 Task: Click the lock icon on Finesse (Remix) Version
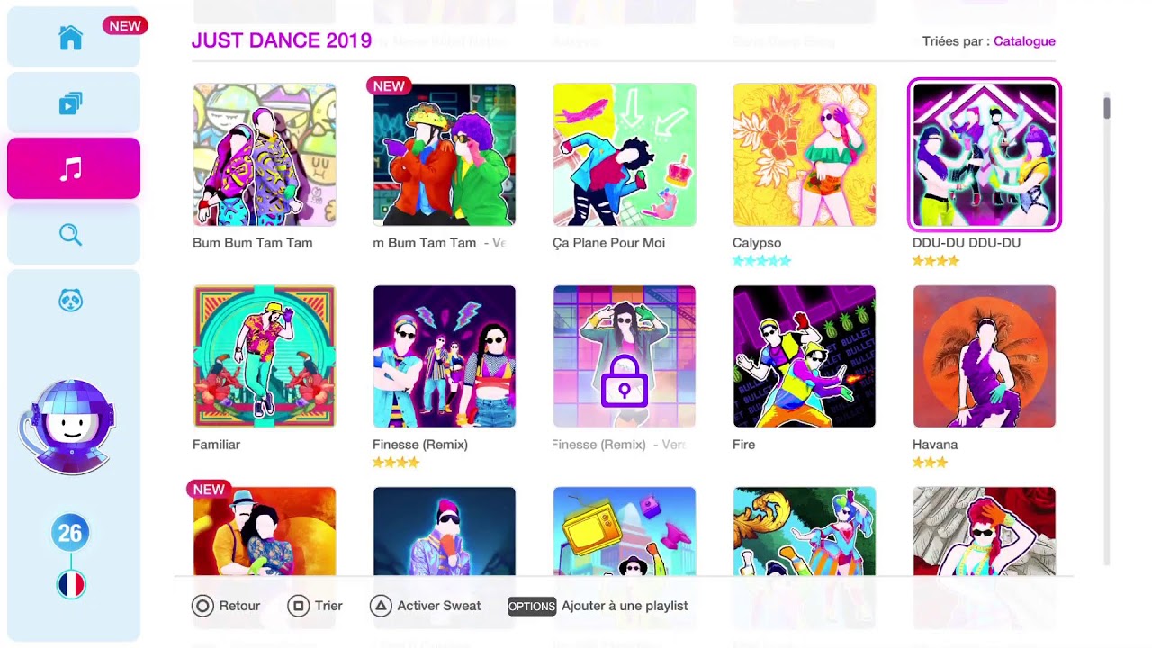[x=625, y=381]
